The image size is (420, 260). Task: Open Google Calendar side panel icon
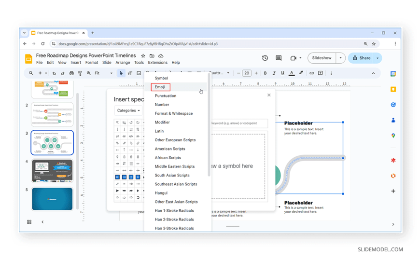point(393,74)
